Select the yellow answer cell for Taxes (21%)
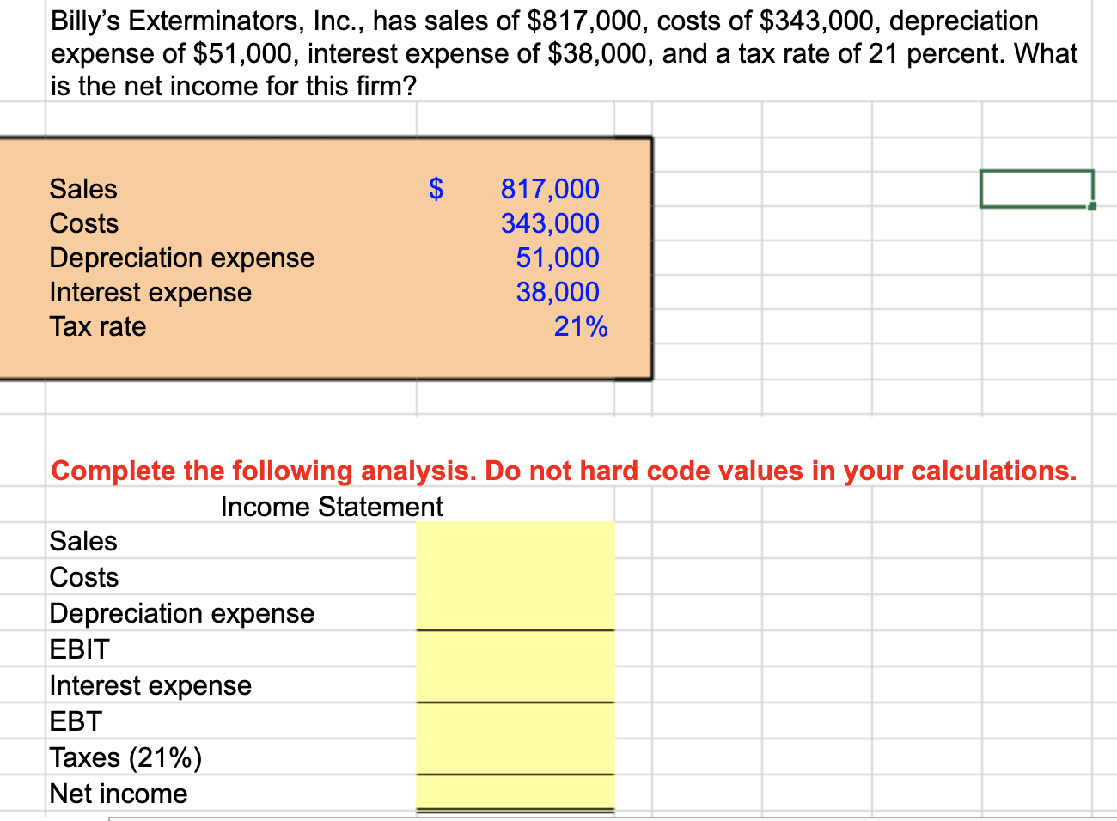 pyautogui.click(x=516, y=757)
